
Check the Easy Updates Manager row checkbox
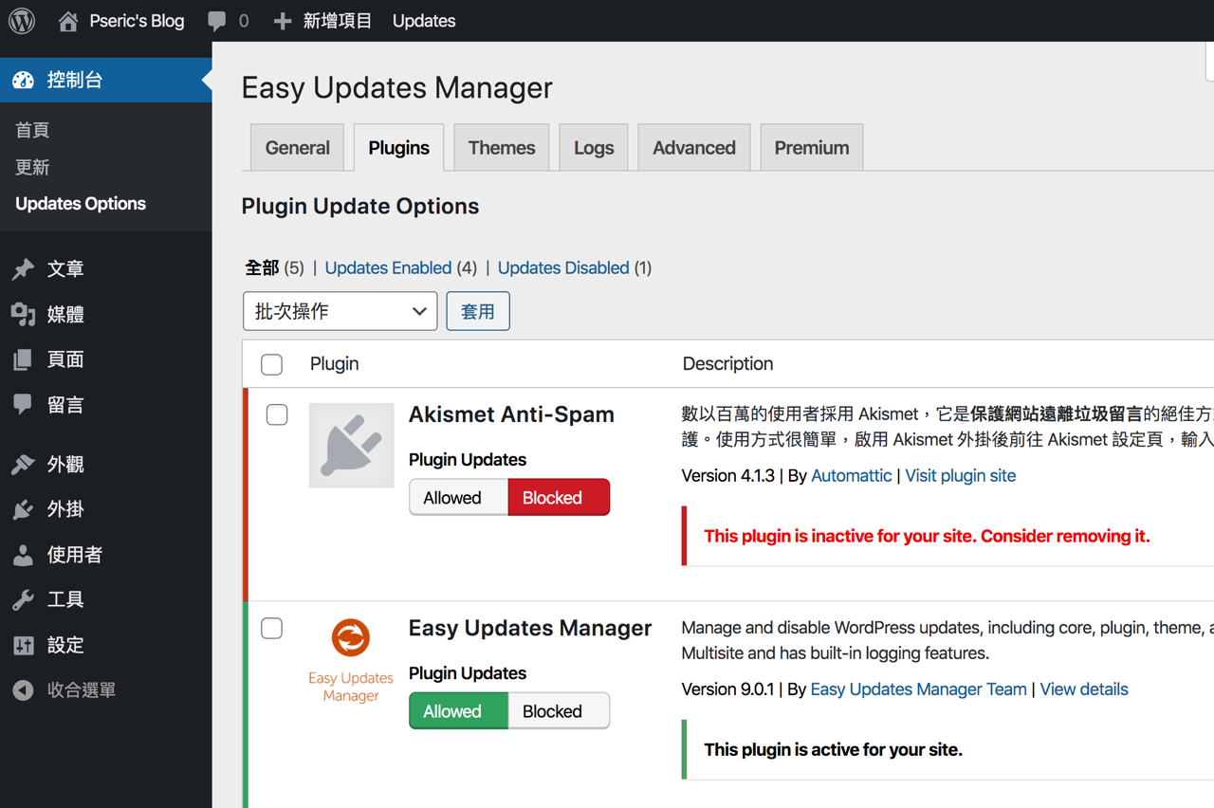click(x=272, y=628)
